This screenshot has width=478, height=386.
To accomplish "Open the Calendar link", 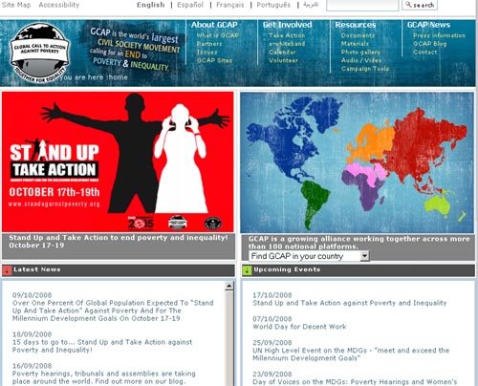I will coord(282,52).
